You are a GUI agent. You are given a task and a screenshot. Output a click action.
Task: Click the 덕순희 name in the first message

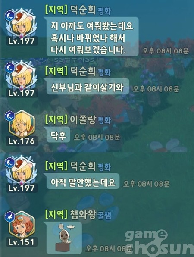83,10
